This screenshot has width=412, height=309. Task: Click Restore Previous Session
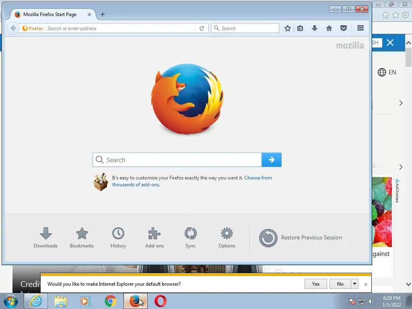coord(301,238)
